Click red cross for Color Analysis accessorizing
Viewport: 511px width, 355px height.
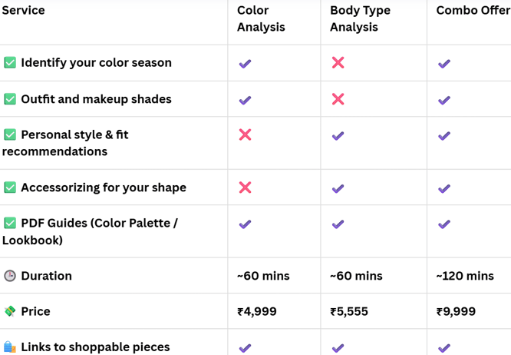245,187
